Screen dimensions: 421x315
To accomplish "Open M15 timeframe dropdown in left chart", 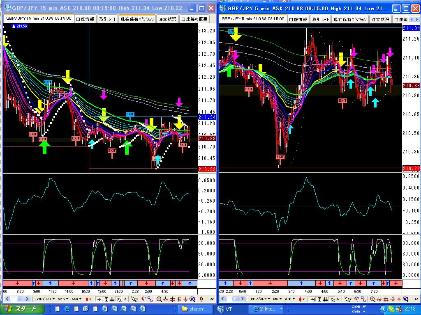I will point(63,299).
